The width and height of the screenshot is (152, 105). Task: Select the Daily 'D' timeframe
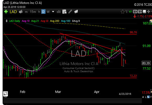click(43, 12)
